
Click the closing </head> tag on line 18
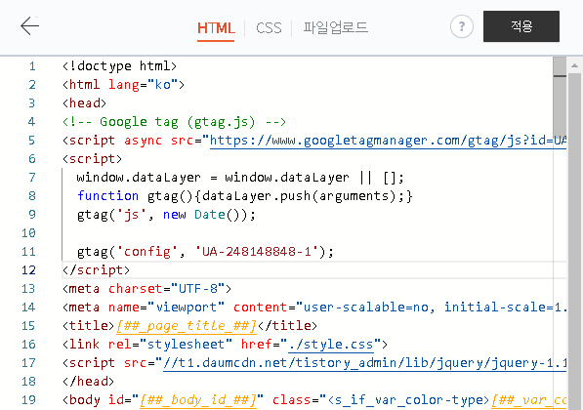coord(88,382)
